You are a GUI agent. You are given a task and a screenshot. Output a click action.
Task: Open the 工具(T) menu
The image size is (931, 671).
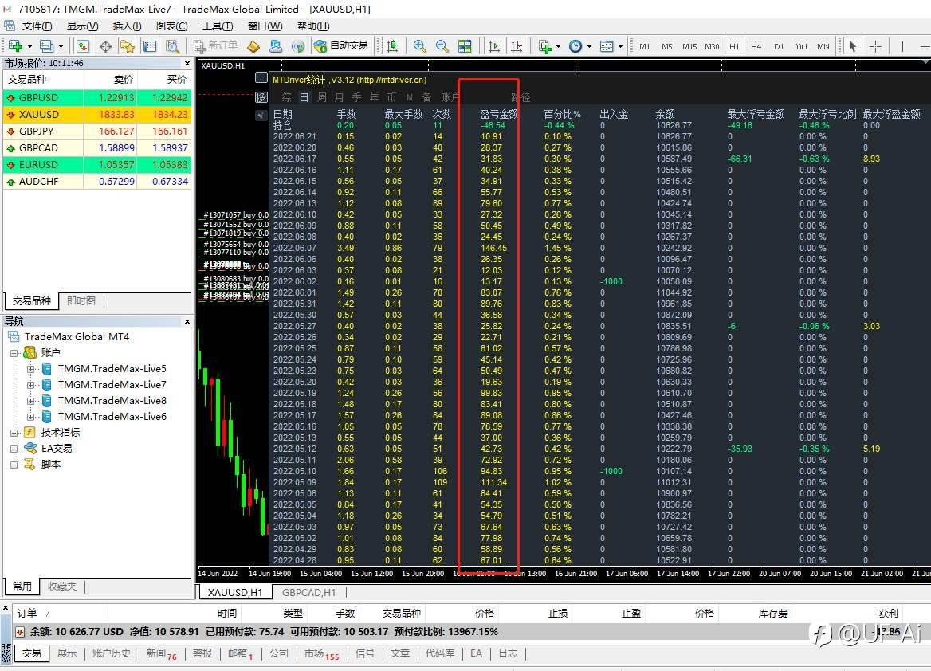coord(218,26)
